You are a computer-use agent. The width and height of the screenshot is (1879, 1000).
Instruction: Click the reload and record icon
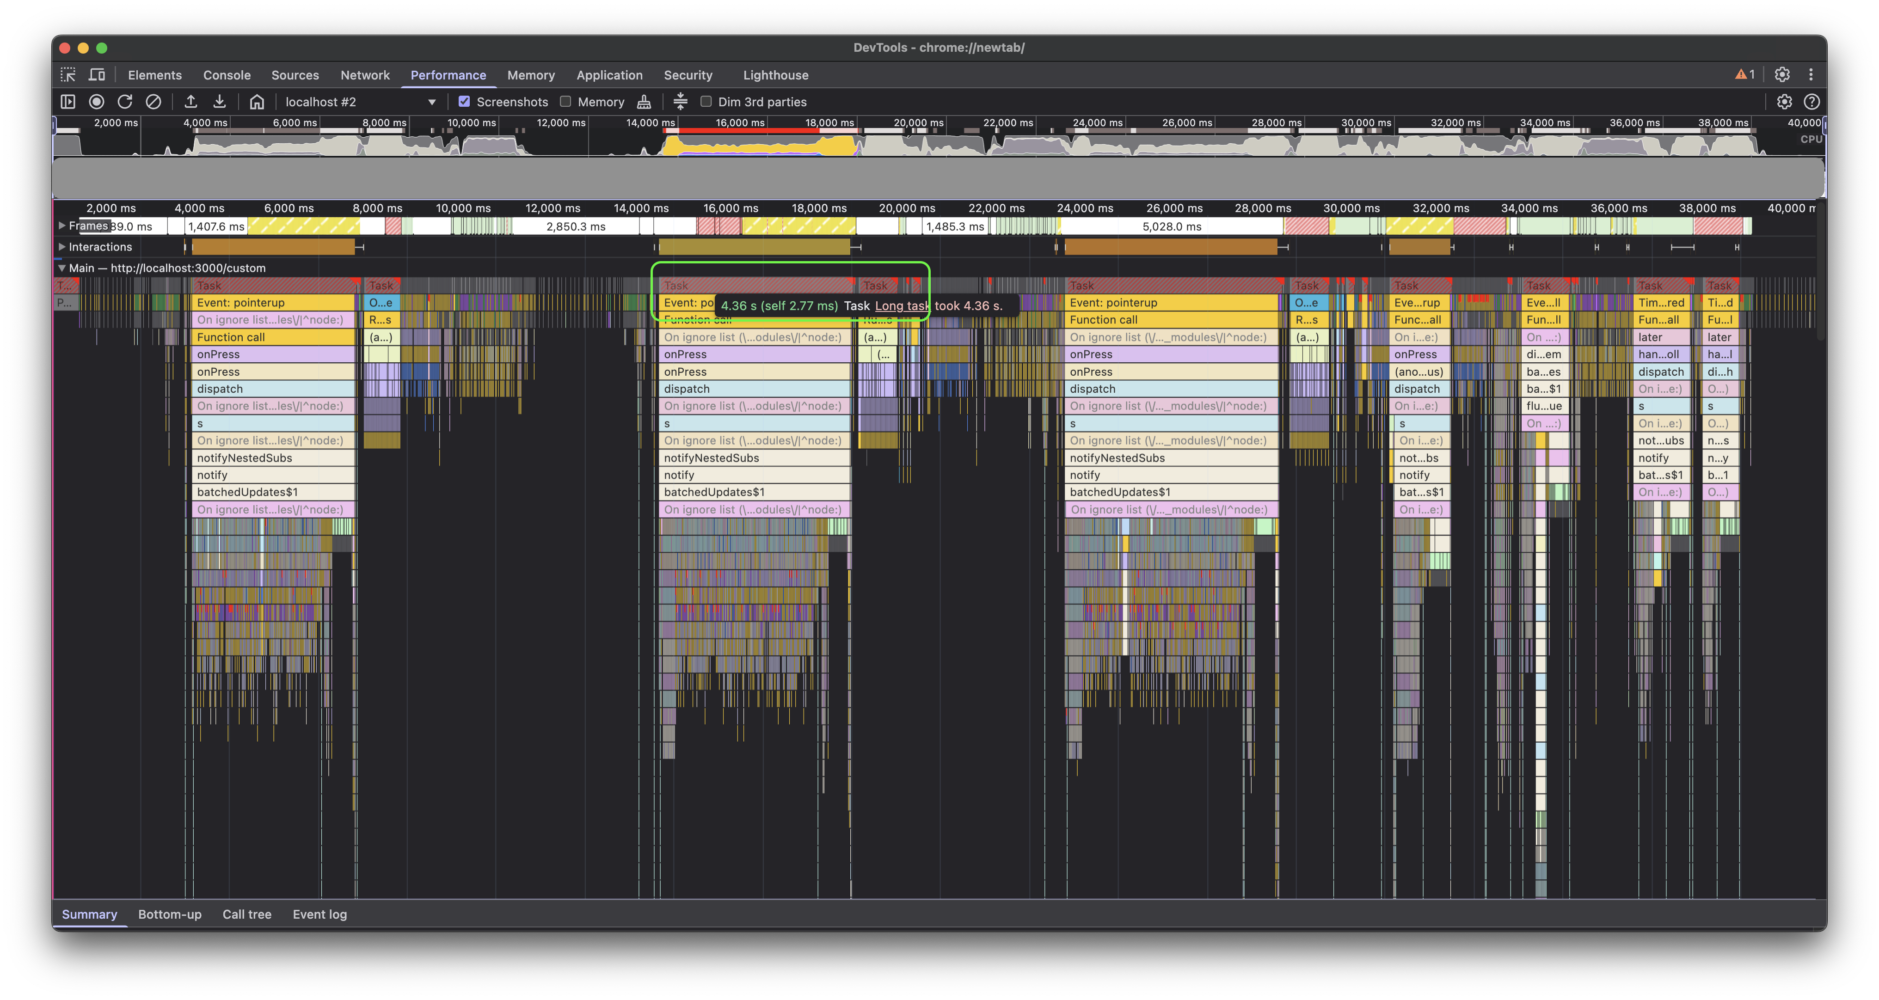(125, 102)
